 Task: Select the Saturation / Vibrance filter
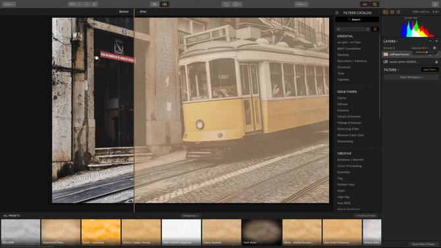coord(352,61)
